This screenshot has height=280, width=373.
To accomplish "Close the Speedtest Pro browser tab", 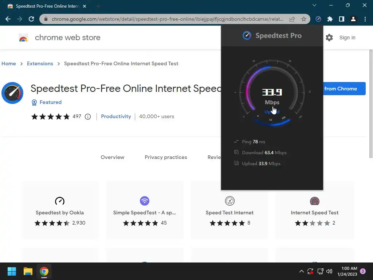I will tap(85, 6).
